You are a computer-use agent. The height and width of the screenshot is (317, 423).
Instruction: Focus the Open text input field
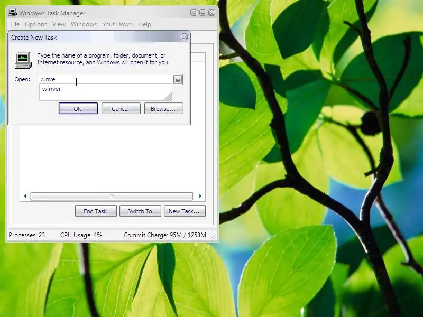[x=106, y=79]
